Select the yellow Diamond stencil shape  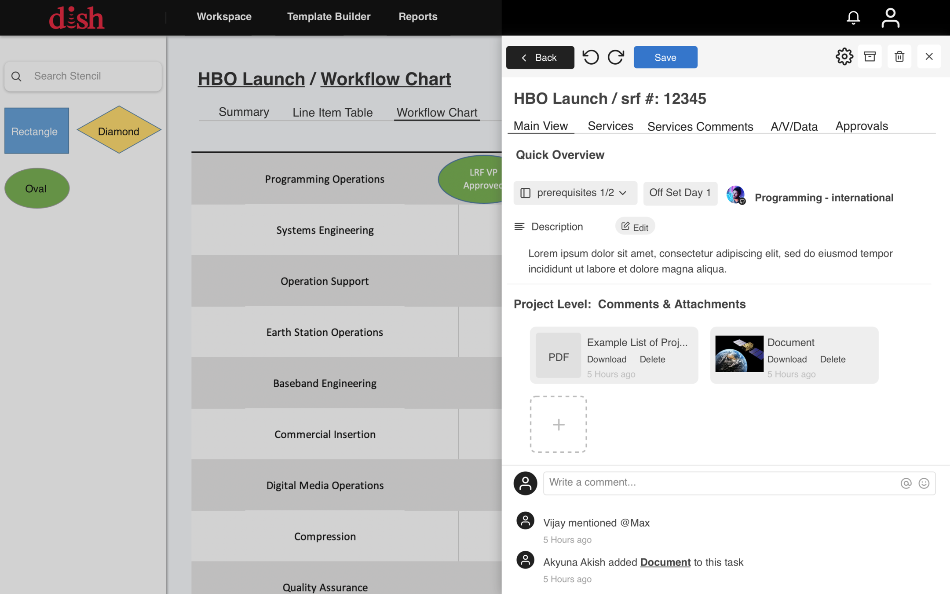119,131
